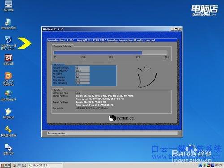Launch the DiskGenius partition tool icon
The image size is (224, 168).
9,79
